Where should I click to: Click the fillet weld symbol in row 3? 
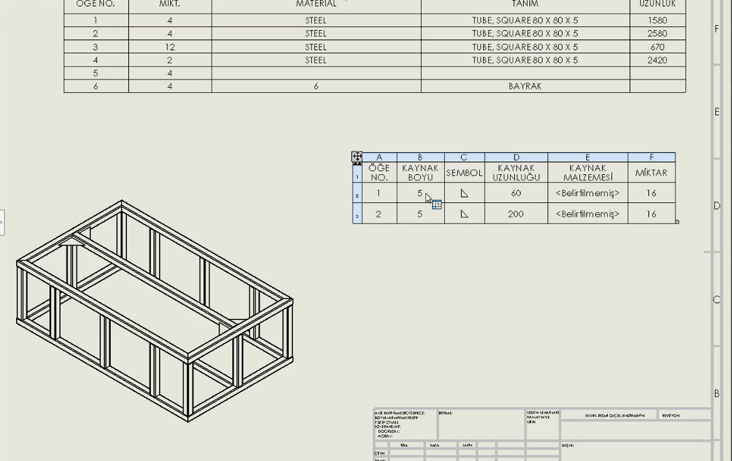point(464,214)
